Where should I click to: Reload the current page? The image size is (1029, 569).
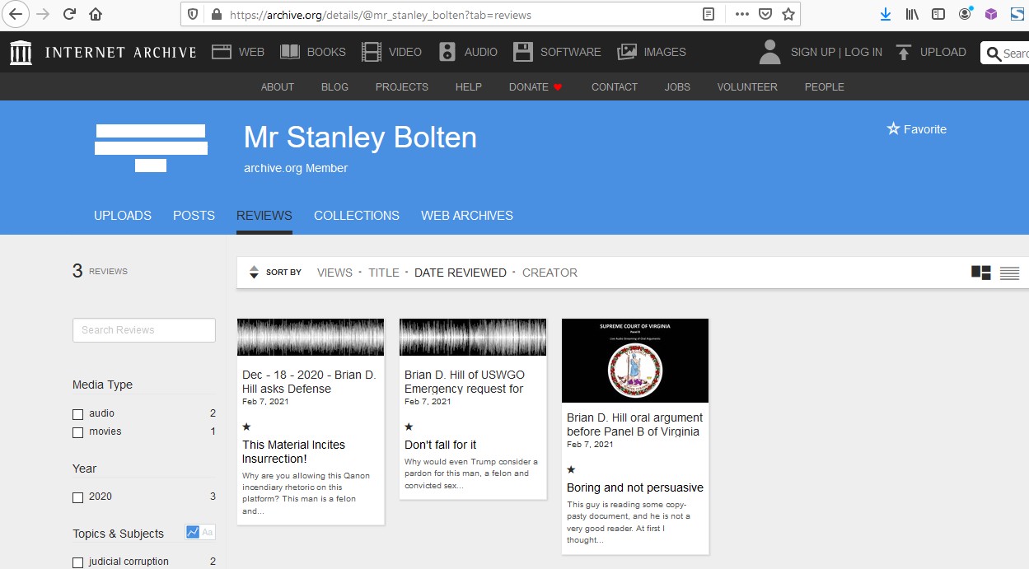pyautogui.click(x=69, y=14)
